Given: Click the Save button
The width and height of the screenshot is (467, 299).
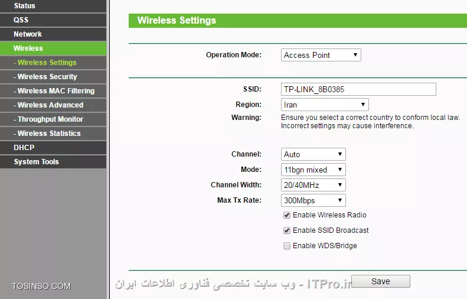Looking at the screenshot, I should point(381,281).
